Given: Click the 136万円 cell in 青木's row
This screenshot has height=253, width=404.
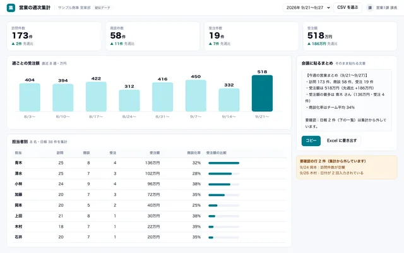Looking at the screenshot, I should coord(152,163).
